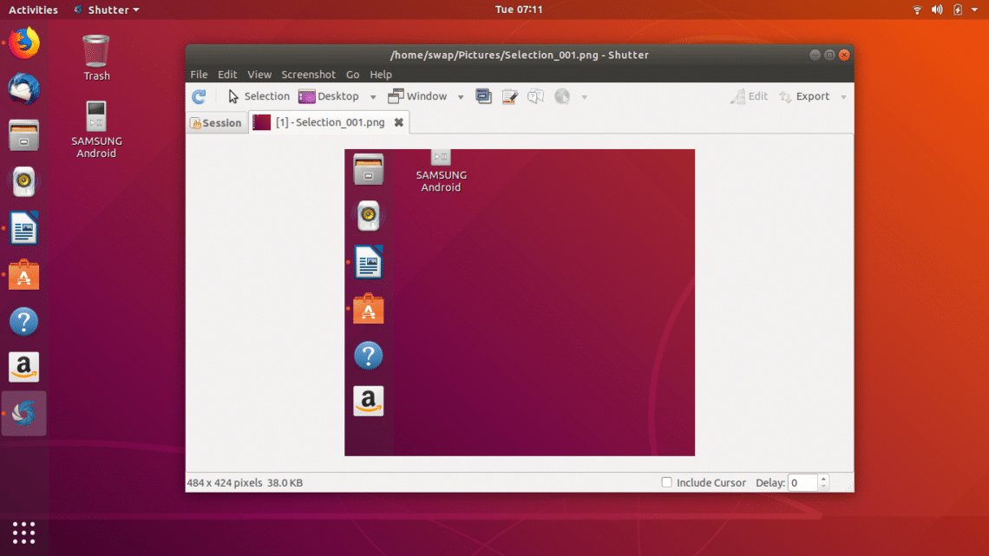Increase the capture Delay value
Viewport: 989px width, 556px height.
[822, 478]
